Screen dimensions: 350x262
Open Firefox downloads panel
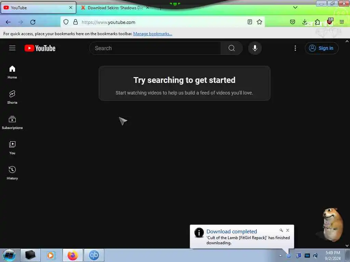pos(305,22)
